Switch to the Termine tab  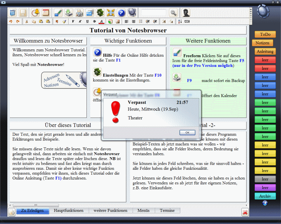click(167, 211)
